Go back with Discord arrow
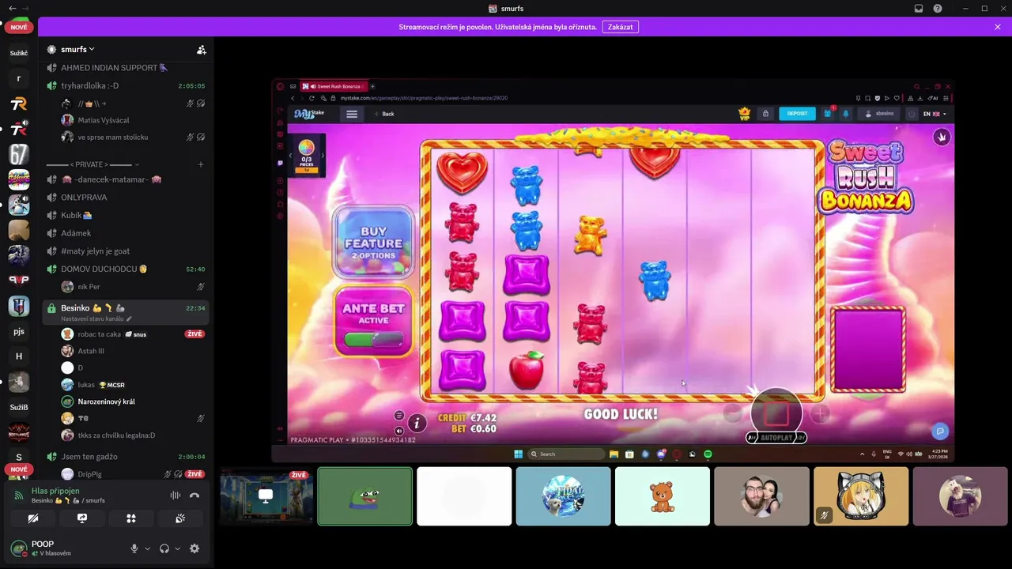Viewport: 1012px width, 569px height. click(x=12, y=8)
